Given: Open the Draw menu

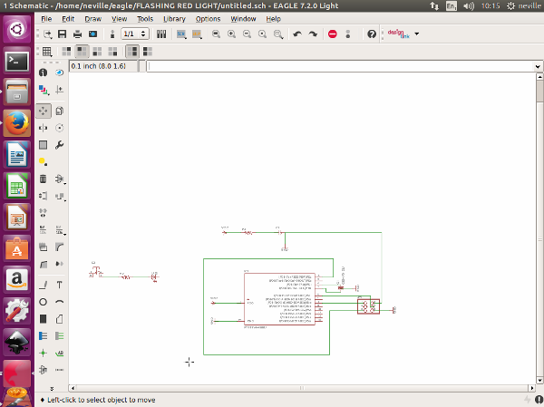Looking at the screenshot, I should [x=92, y=18].
